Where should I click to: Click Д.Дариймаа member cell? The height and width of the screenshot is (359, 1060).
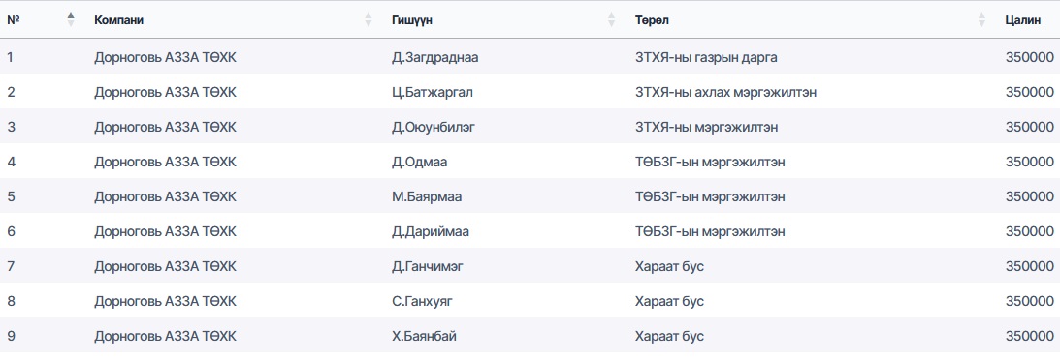[x=430, y=232]
